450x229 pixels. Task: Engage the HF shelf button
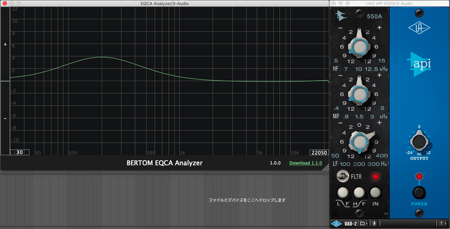click(359, 193)
